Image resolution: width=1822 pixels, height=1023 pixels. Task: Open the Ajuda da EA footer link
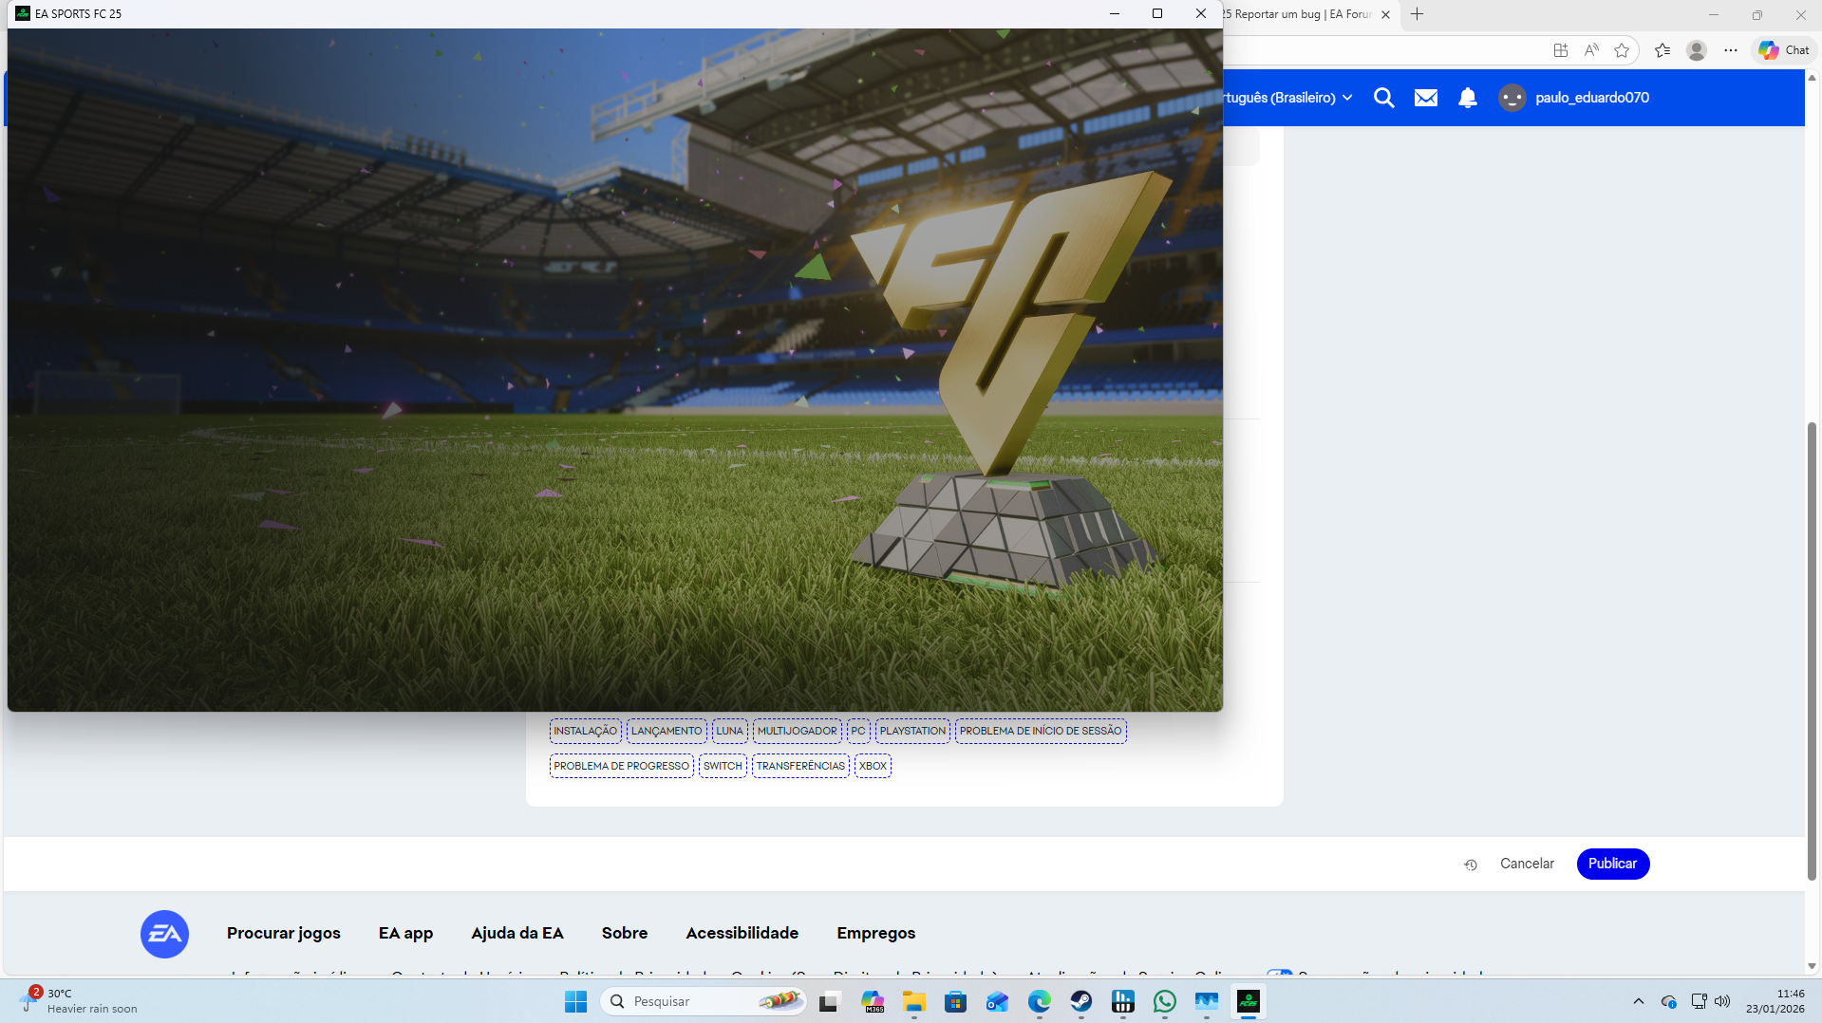(x=517, y=933)
